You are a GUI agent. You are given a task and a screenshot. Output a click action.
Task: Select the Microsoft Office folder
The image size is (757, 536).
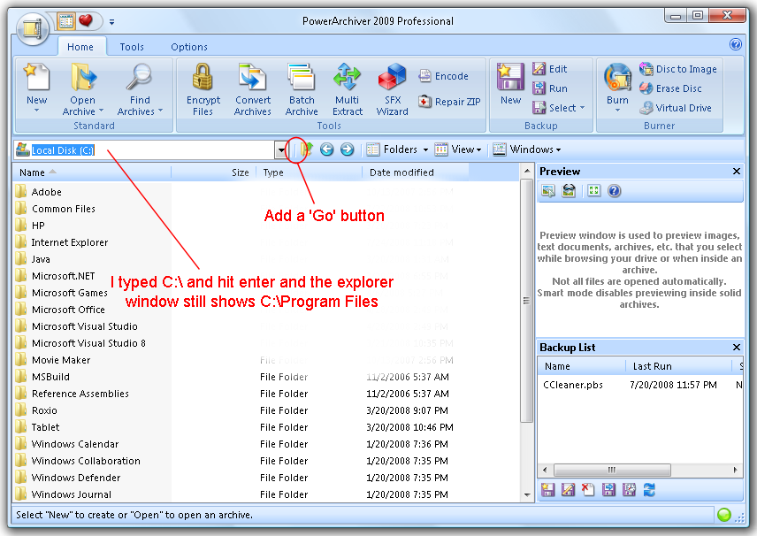tap(68, 310)
